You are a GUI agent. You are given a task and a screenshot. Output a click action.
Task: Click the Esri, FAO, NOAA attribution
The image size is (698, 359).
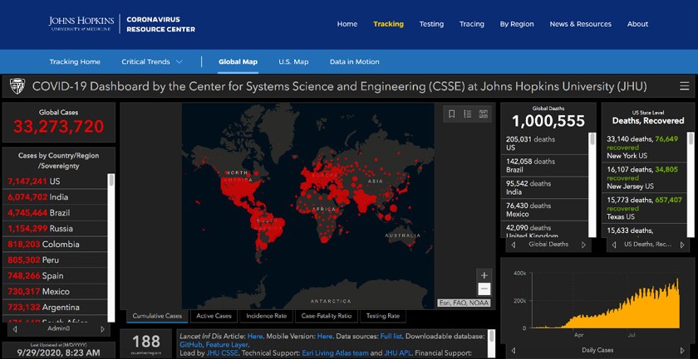(464, 303)
